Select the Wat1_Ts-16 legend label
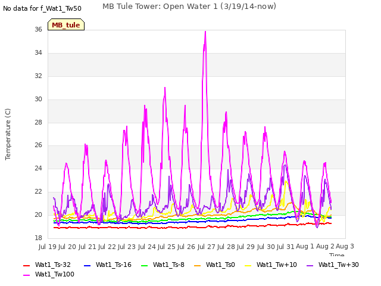Image resolution: width=381 pixels, height=286 pixels. 114,265
